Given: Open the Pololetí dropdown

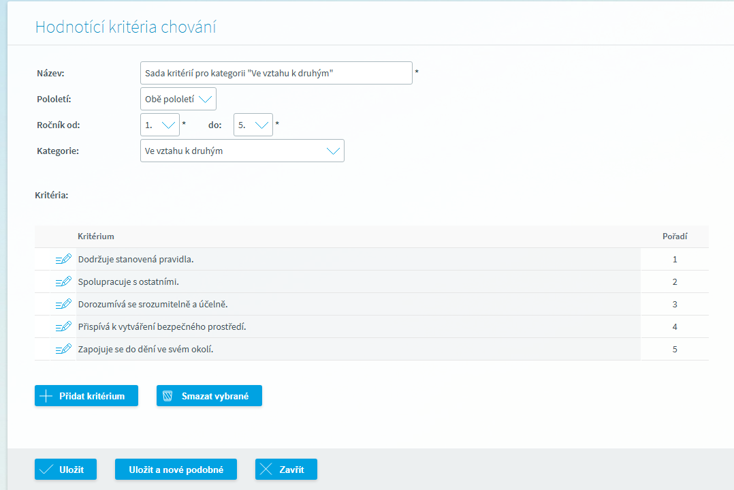Looking at the screenshot, I should 178,99.
